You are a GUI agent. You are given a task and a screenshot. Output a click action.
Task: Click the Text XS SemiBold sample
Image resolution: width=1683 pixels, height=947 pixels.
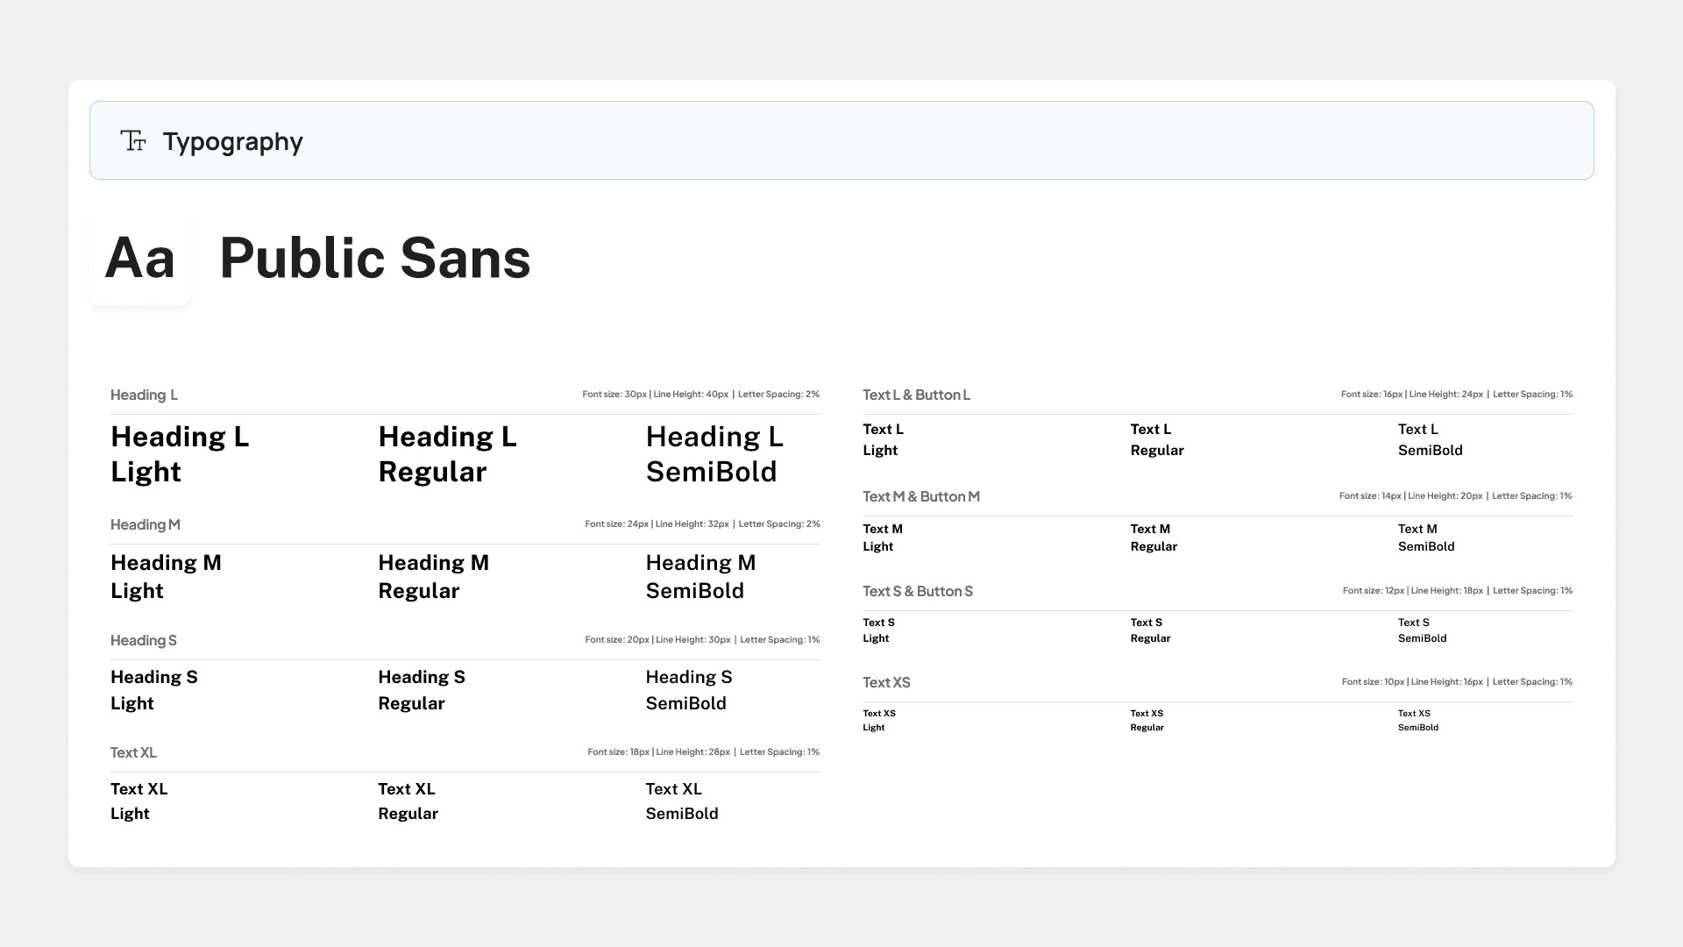pos(1417,720)
